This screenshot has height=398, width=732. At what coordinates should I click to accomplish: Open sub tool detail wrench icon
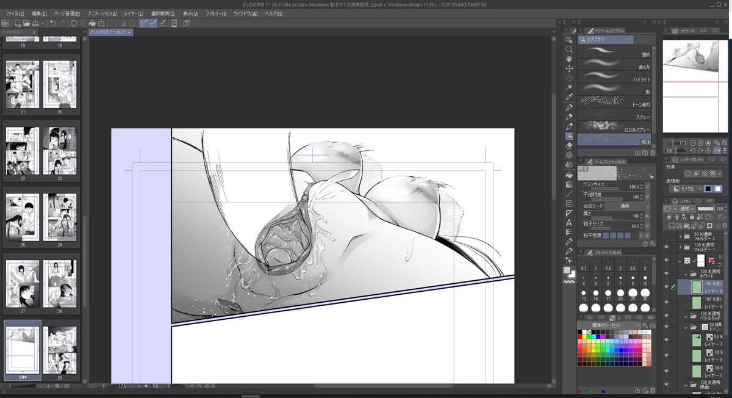(x=653, y=243)
